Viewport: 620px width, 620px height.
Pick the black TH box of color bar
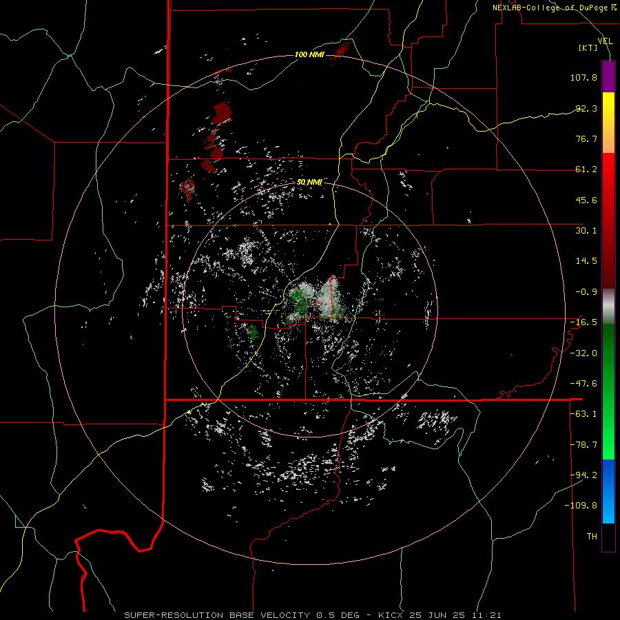pyautogui.click(x=608, y=537)
